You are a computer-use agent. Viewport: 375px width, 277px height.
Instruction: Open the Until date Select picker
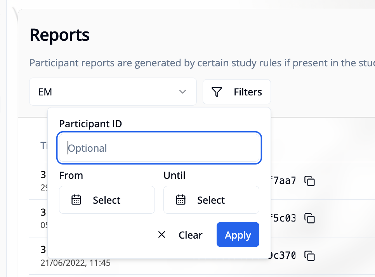coord(211,200)
